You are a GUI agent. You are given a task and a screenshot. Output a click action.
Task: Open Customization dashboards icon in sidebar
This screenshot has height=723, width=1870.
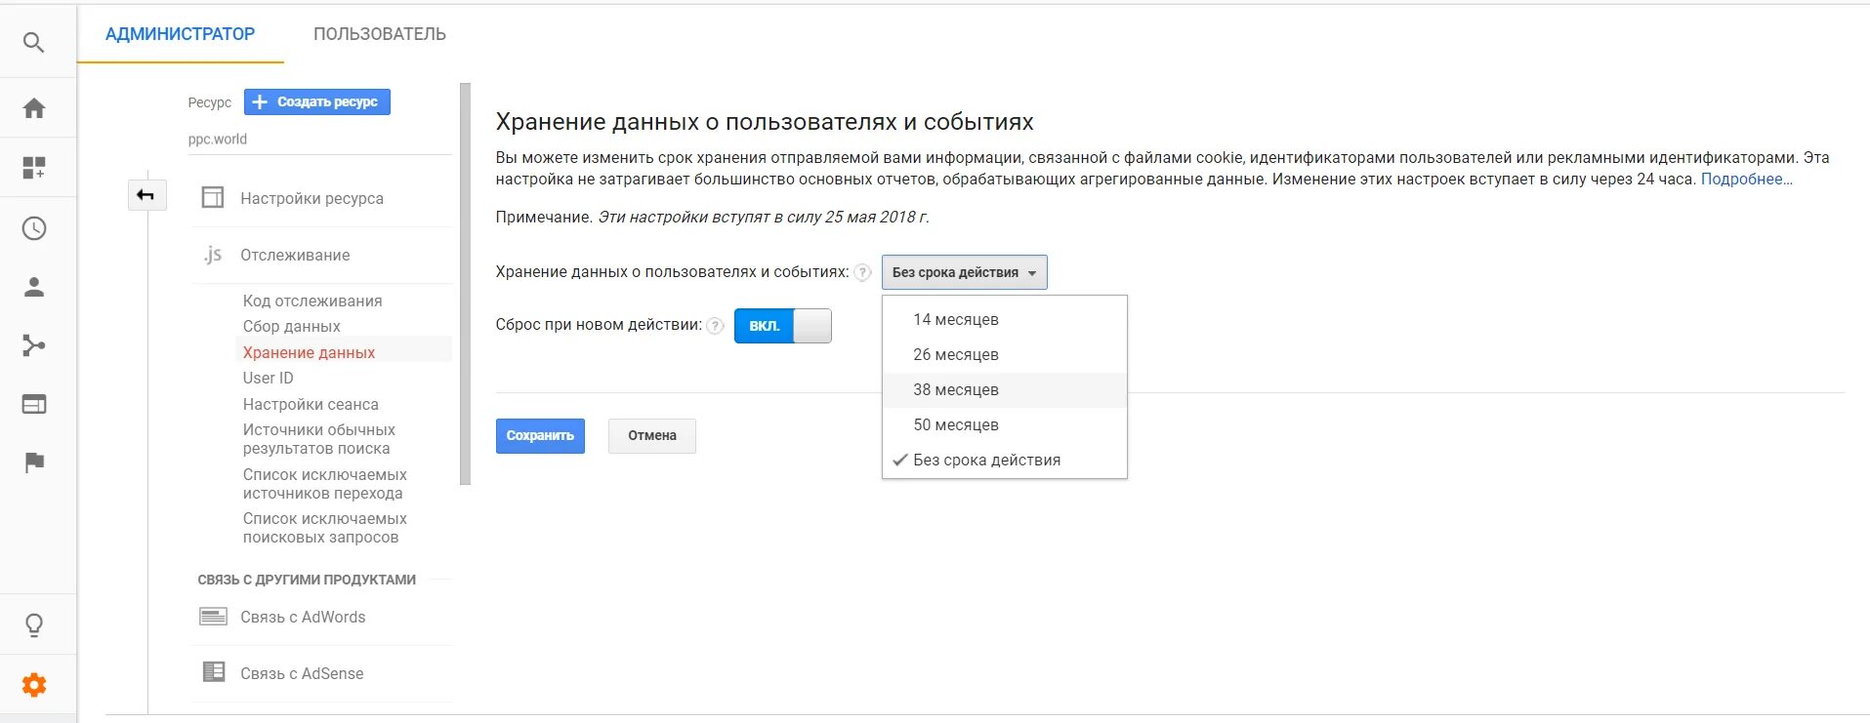pyautogui.click(x=34, y=168)
